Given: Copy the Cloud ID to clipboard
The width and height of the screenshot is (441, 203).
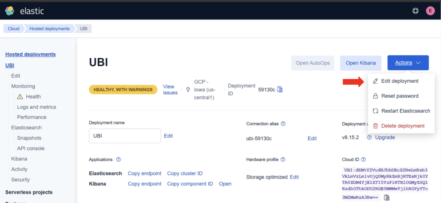Looking at the screenshot, I should tap(387, 198).
